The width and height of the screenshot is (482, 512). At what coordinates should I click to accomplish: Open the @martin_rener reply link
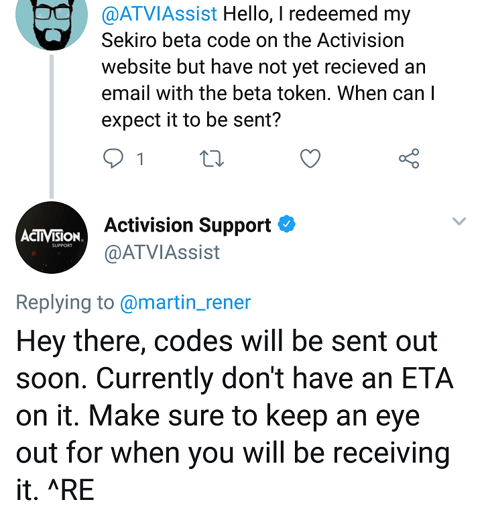pos(186,303)
